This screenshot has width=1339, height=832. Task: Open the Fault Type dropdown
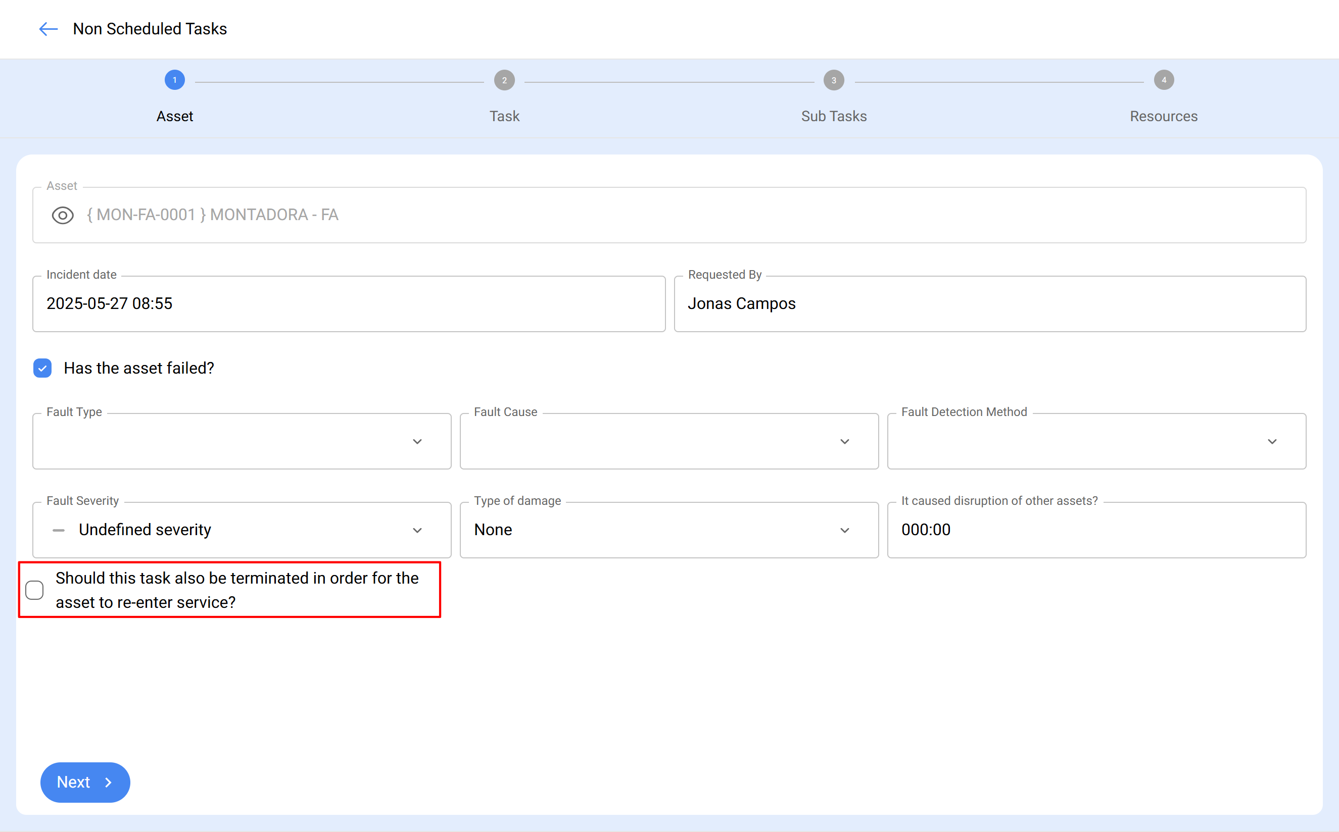pyautogui.click(x=417, y=441)
